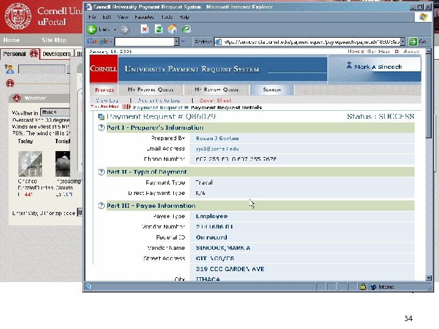The width and height of the screenshot is (439, 329).
Task: Click Site Map in uPortal navigation
Action: tap(54, 40)
